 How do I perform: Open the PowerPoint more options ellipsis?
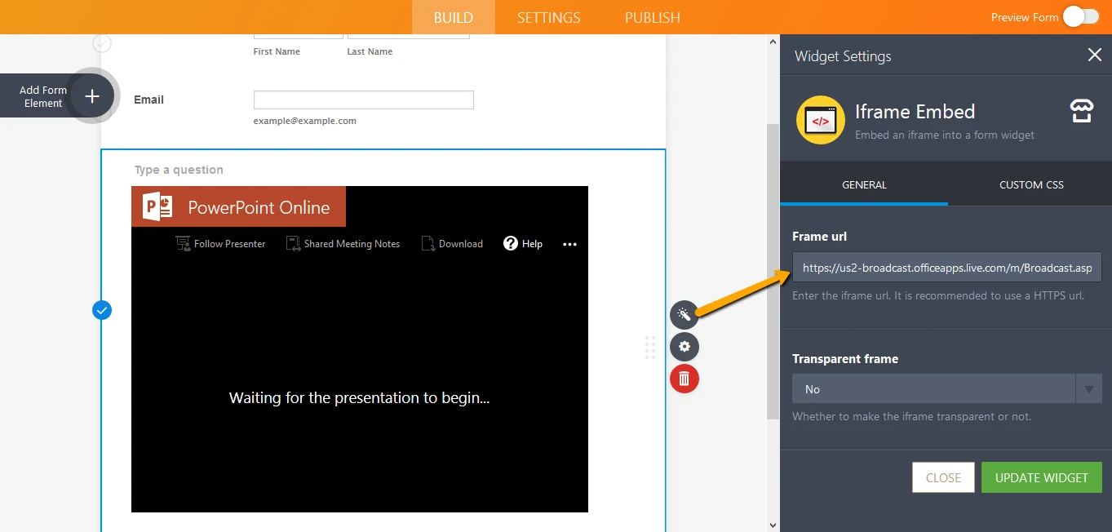tap(569, 244)
